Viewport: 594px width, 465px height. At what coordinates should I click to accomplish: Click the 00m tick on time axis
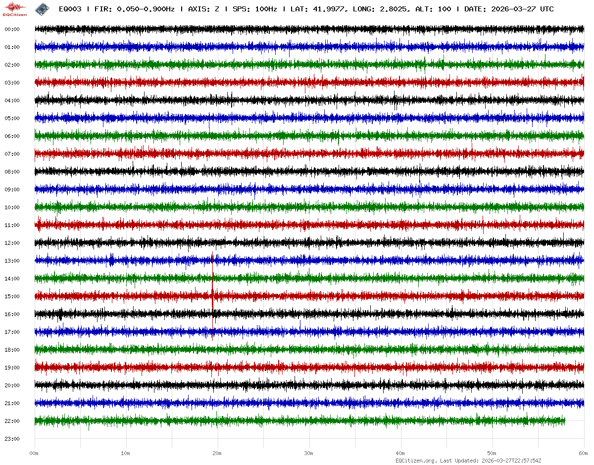pyautogui.click(x=34, y=453)
